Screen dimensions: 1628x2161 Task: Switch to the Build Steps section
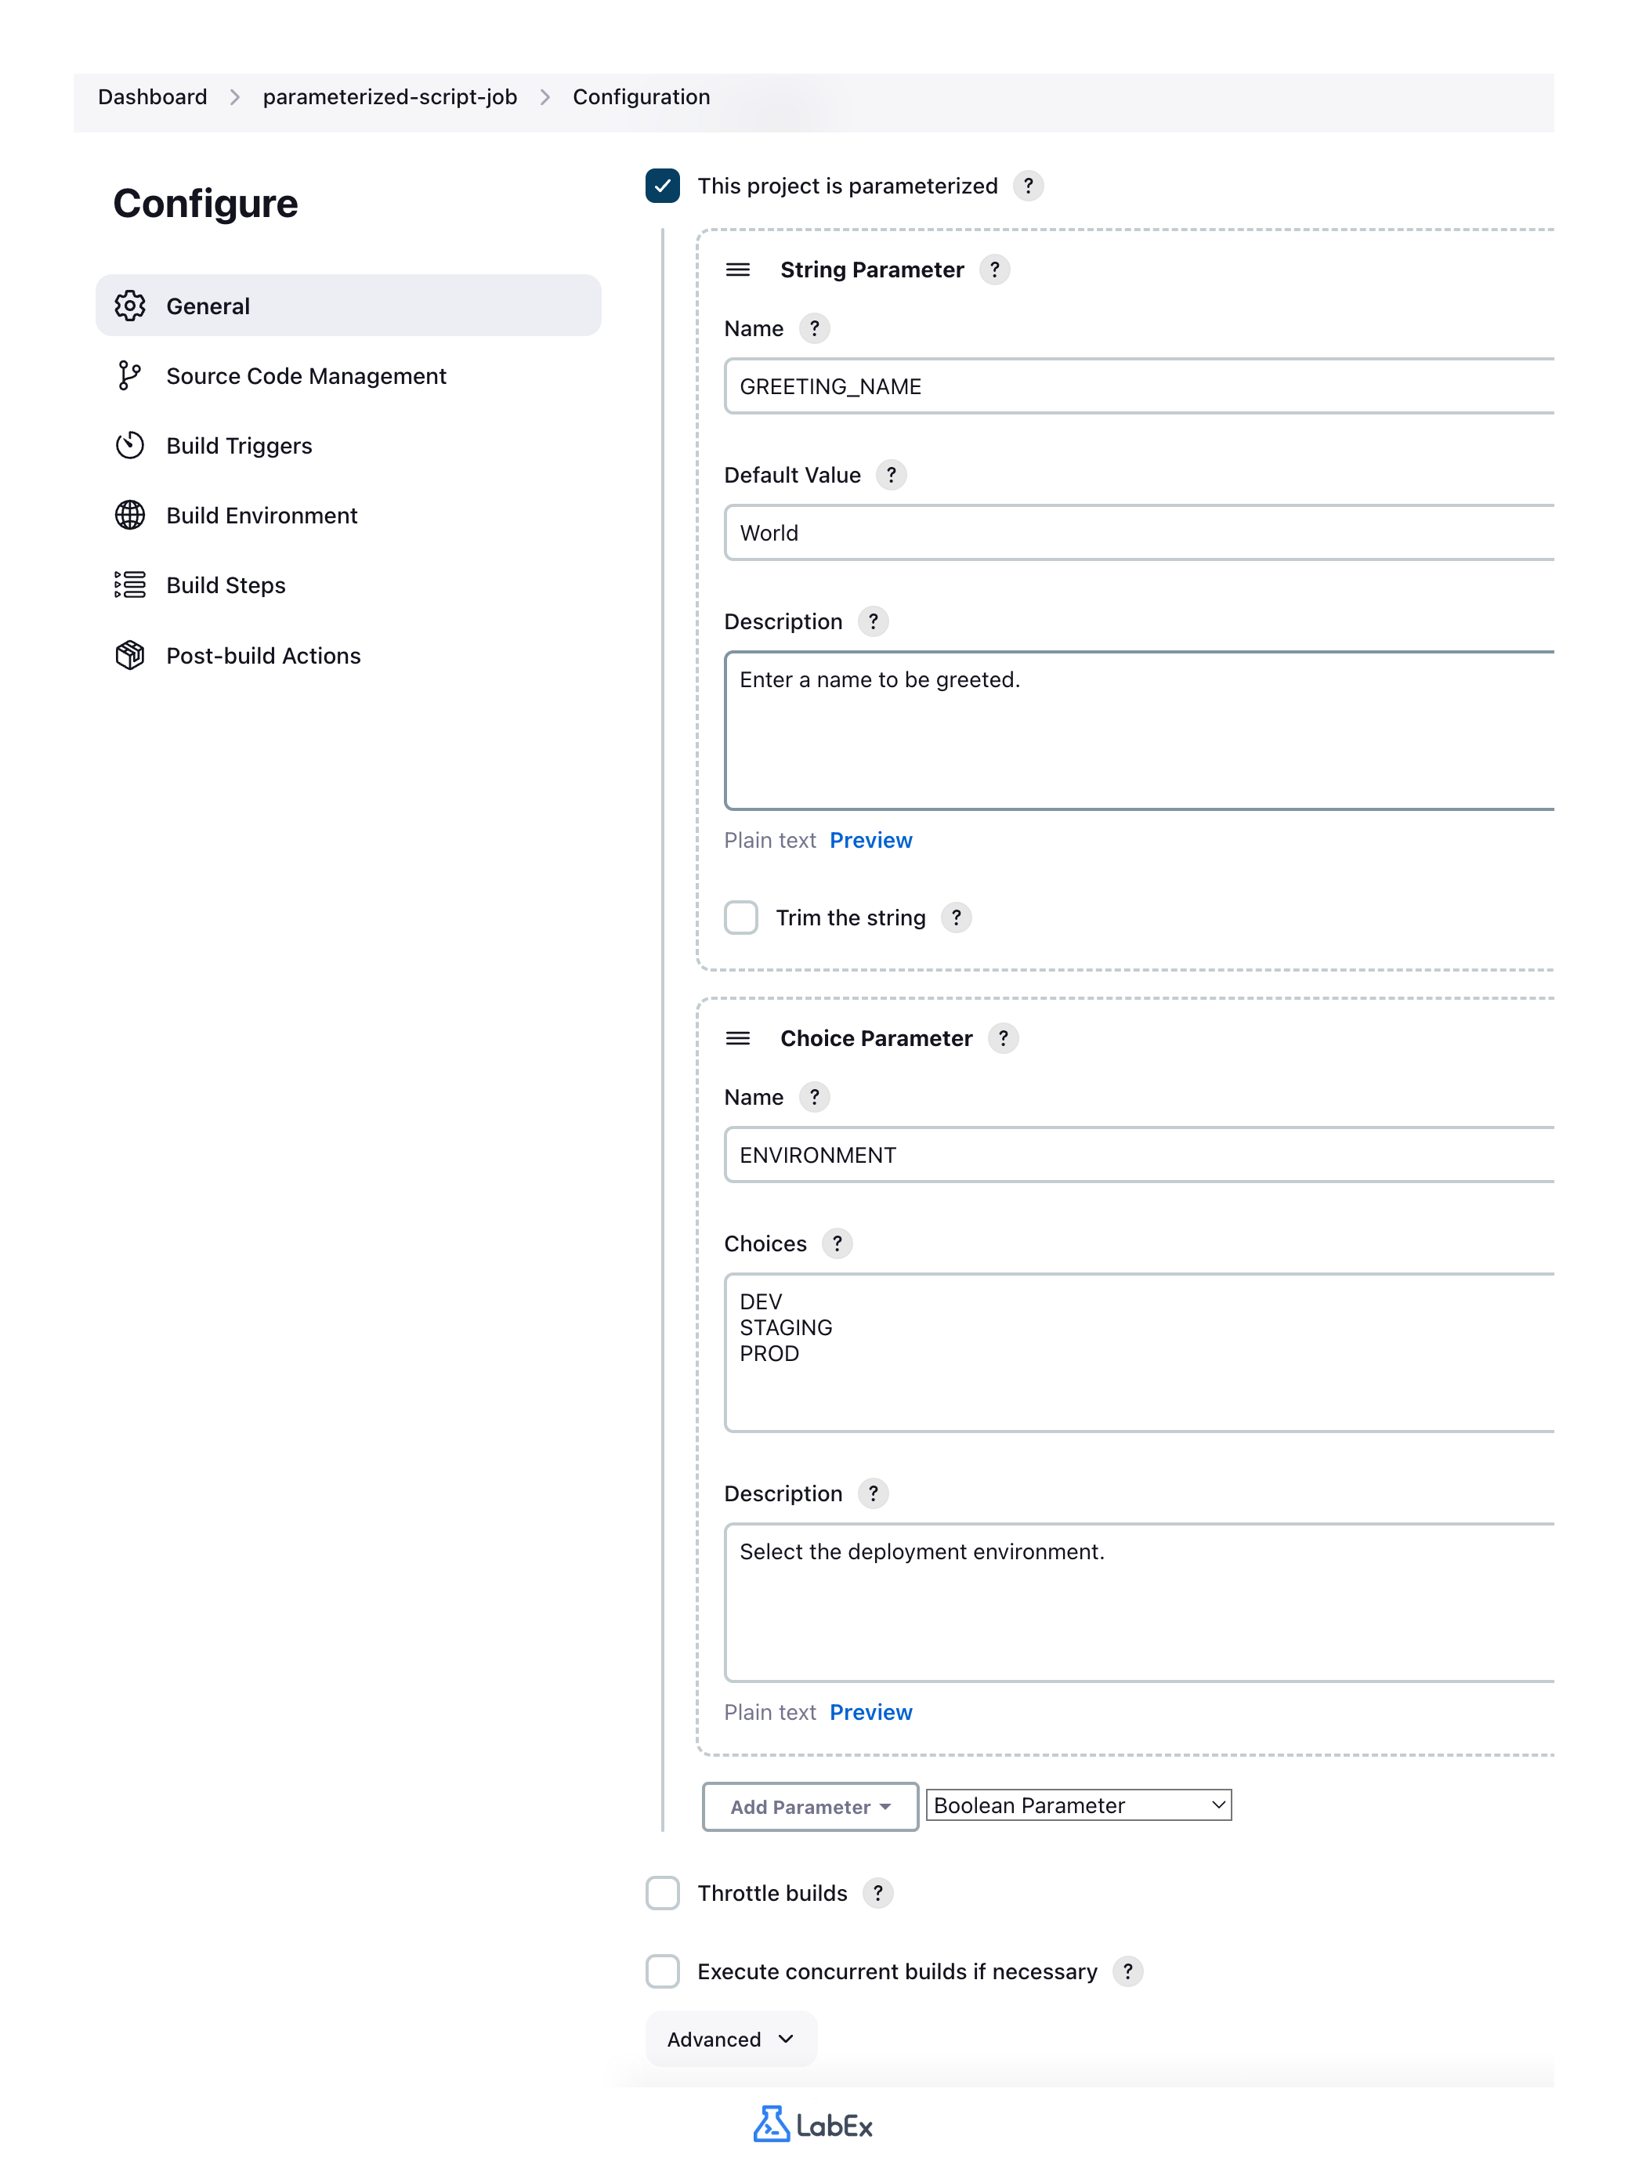point(225,585)
